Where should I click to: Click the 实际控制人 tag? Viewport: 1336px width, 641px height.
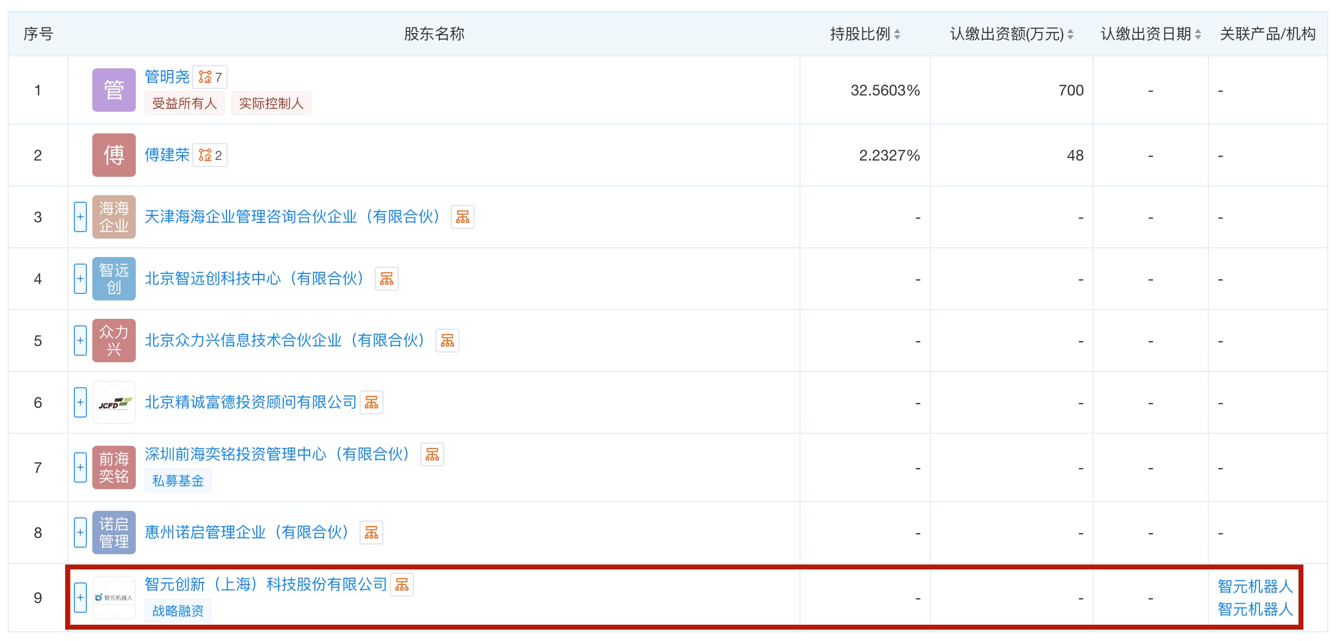[x=271, y=104]
